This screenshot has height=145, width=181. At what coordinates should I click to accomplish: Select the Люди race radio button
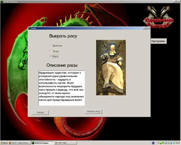[x=51, y=51]
